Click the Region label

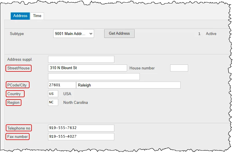click(x=13, y=102)
